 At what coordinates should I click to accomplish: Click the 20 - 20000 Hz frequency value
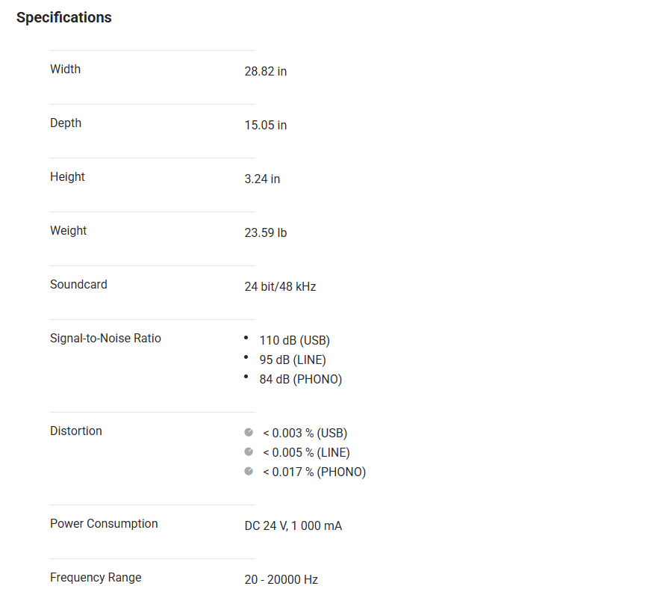pyautogui.click(x=281, y=580)
